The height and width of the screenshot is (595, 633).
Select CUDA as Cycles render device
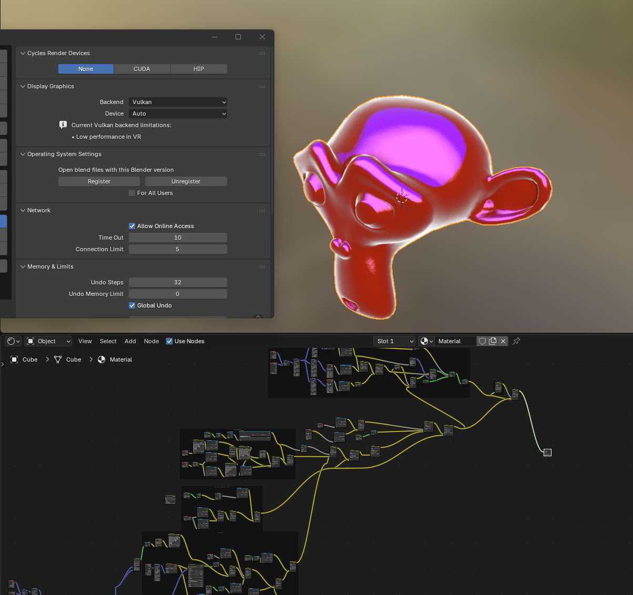(x=142, y=69)
